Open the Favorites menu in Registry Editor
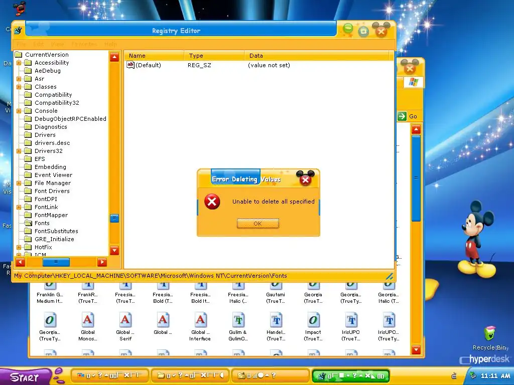514x385 pixels. [84, 44]
